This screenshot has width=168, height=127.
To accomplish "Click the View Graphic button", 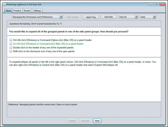I will click(x=72, y=17).
